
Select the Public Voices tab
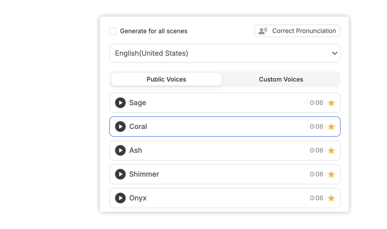[166, 79]
